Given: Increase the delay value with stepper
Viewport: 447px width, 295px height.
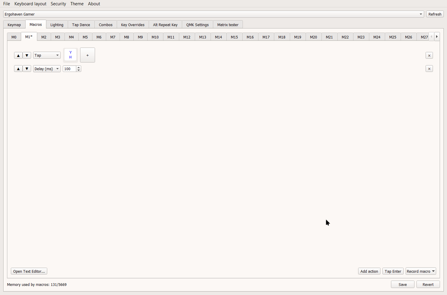Looking at the screenshot, I should tap(79, 68).
